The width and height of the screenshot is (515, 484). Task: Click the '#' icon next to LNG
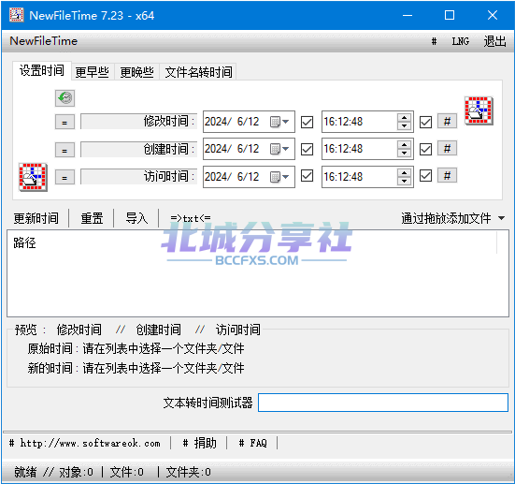tap(434, 41)
